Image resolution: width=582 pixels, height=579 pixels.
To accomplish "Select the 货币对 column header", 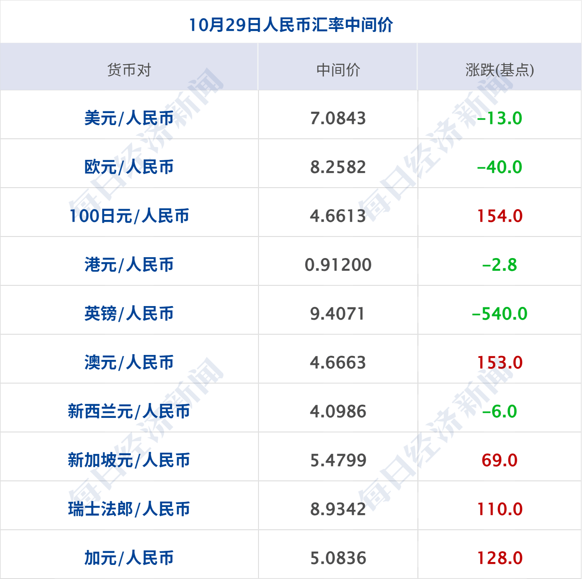I will pos(130,70).
